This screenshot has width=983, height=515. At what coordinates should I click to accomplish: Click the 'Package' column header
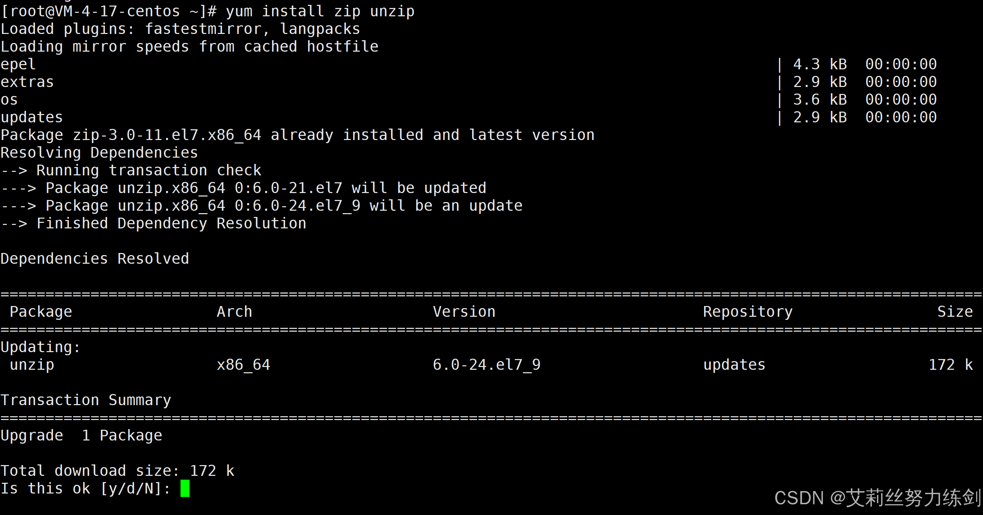pos(41,312)
